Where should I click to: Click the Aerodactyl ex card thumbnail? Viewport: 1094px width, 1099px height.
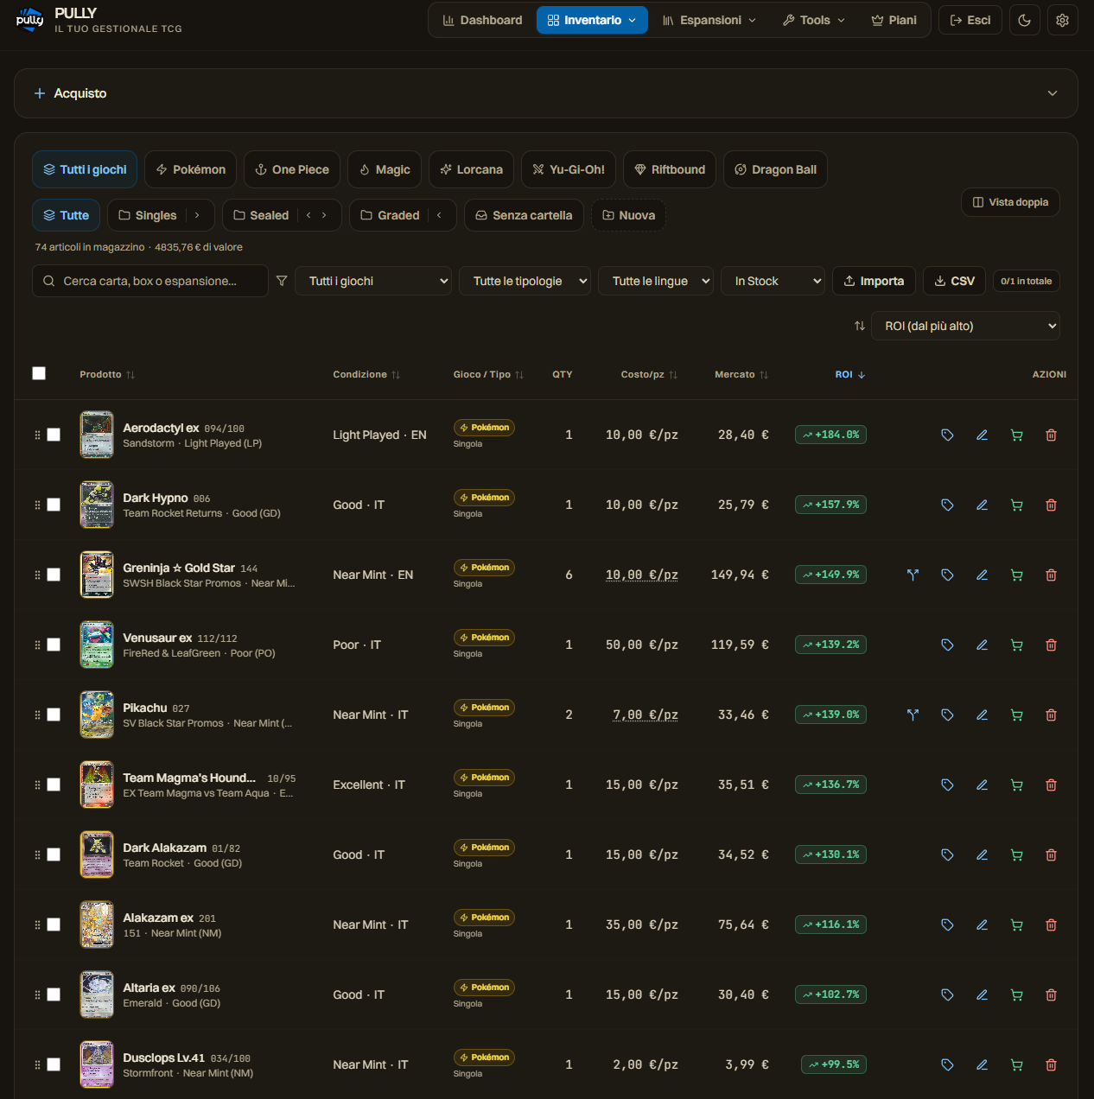[x=97, y=435]
